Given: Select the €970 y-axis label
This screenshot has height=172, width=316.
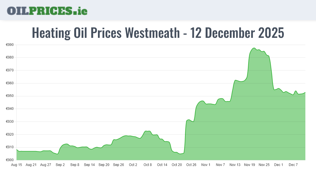Looking at the screenshot, I should [x=10, y=70].
